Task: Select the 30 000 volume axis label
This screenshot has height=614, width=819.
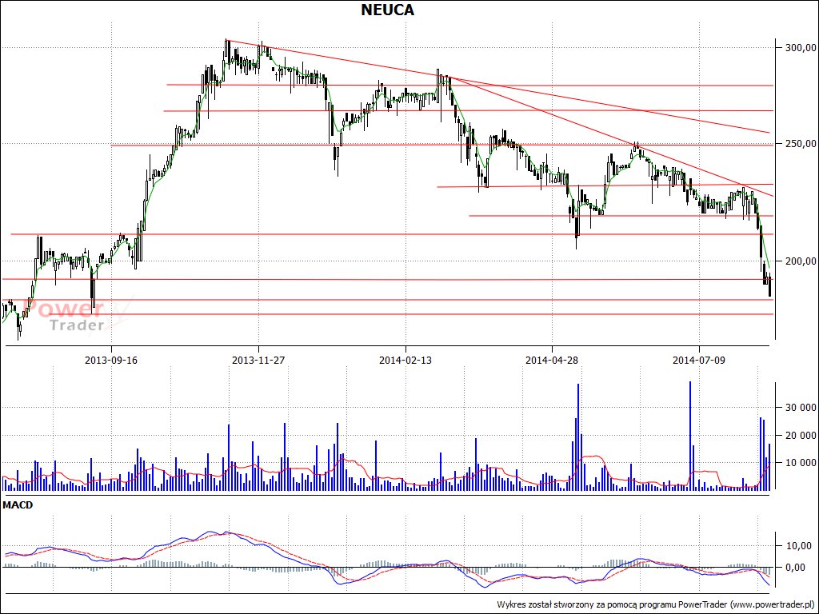Action: (x=800, y=408)
